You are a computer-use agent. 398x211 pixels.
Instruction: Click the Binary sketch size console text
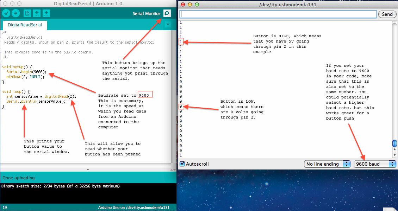[61, 186]
